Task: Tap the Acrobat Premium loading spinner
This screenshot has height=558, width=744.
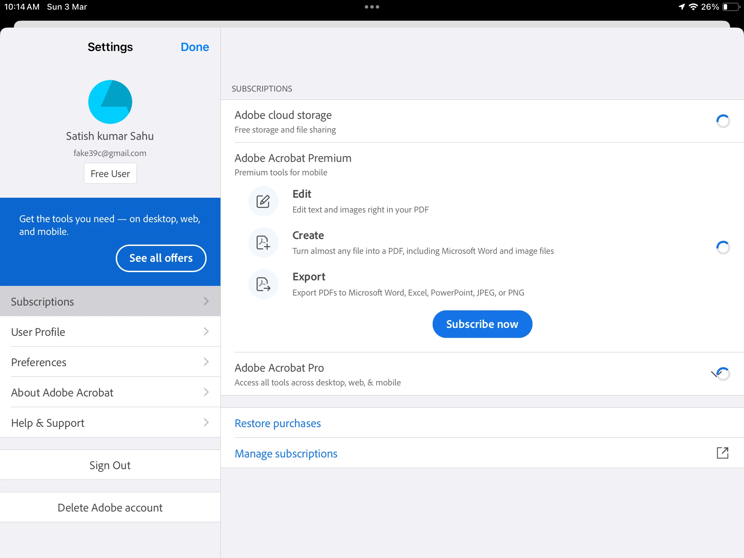Action: (x=723, y=248)
